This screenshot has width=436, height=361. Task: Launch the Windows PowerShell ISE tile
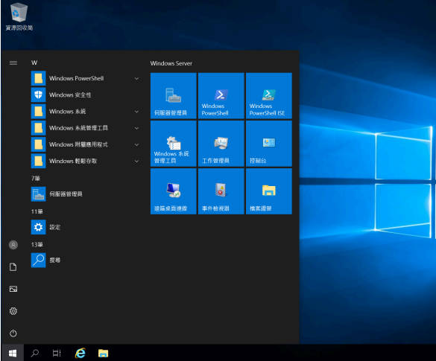tap(269, 96)
